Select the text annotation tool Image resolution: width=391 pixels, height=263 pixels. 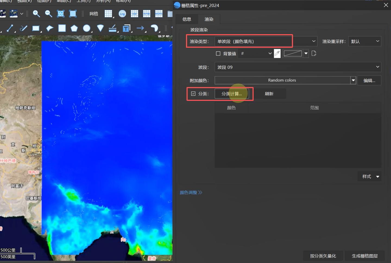click(x=126, y=28)
